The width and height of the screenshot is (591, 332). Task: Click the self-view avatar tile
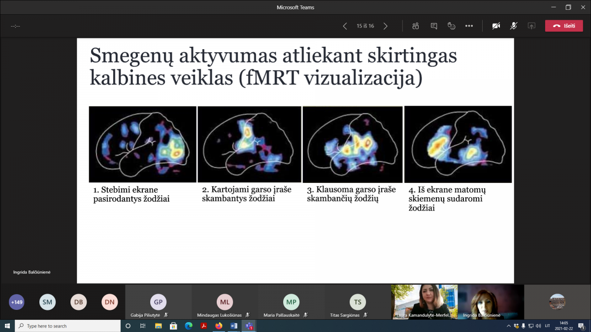(x=557, y=302)
